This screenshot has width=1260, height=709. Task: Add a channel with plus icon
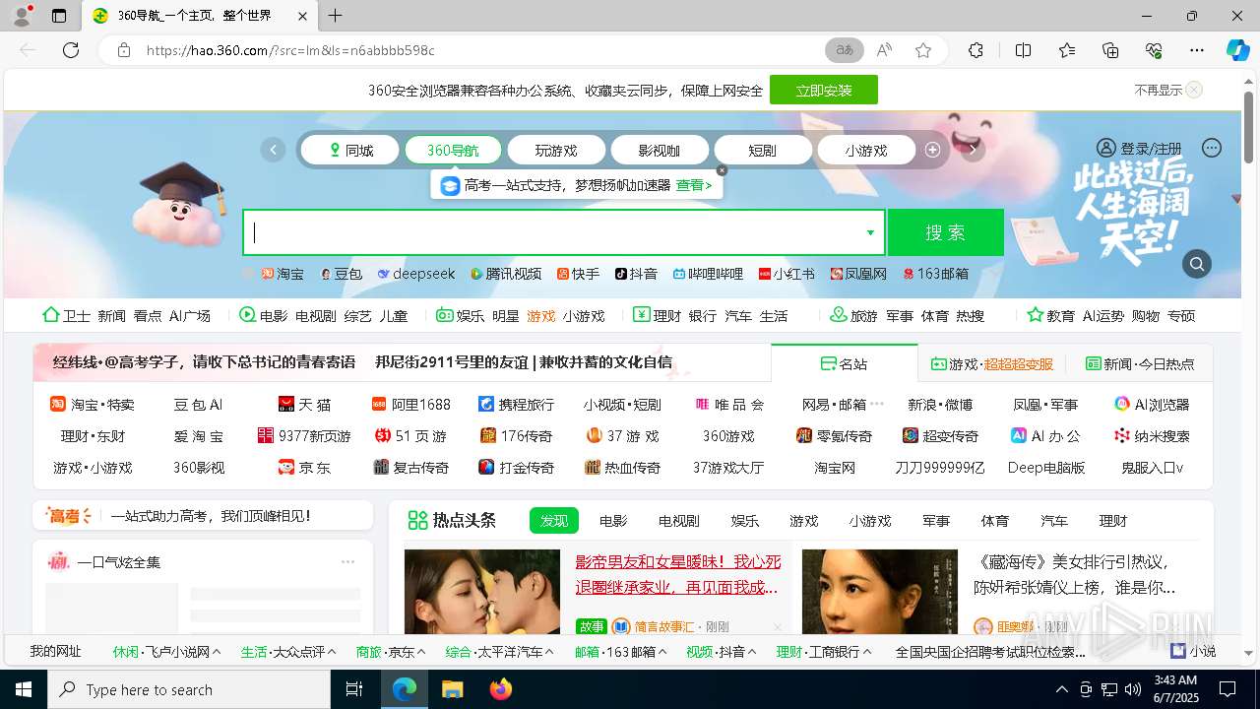click(x=933, y=150)
